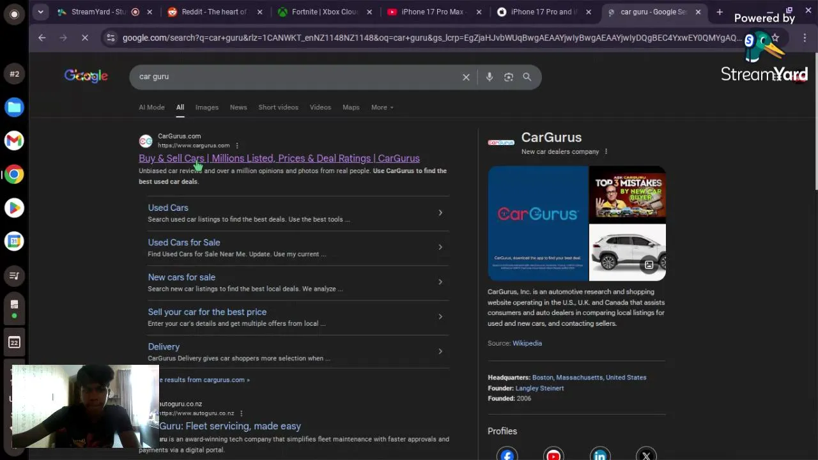Stop loading the page with the X button

pyautogui.click(x=84, y=38)
